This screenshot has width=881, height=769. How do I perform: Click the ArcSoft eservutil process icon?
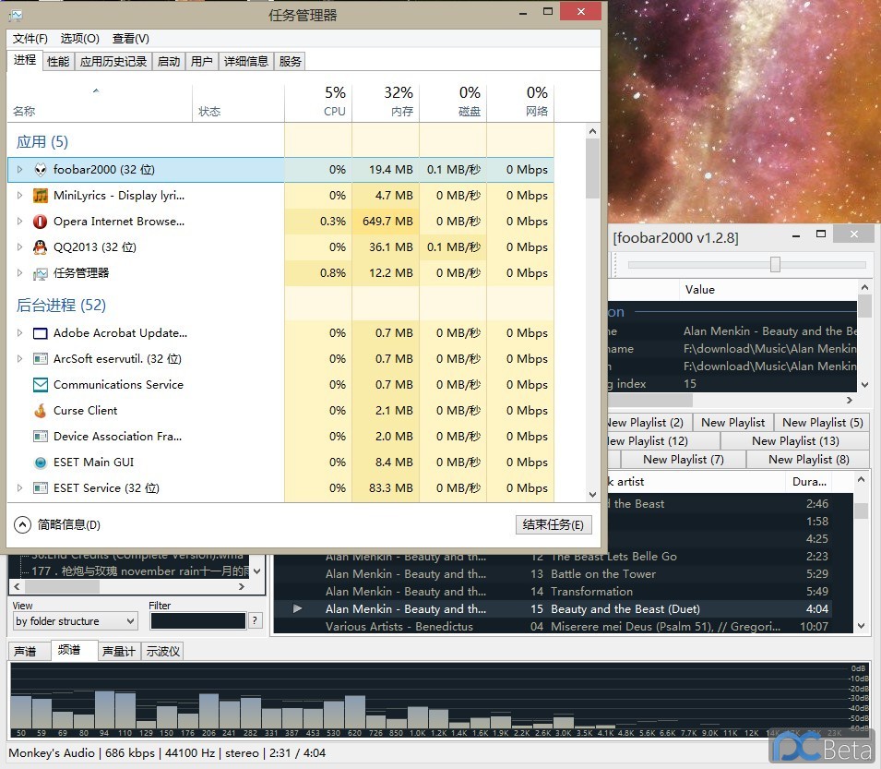click(x=41, y=358)
